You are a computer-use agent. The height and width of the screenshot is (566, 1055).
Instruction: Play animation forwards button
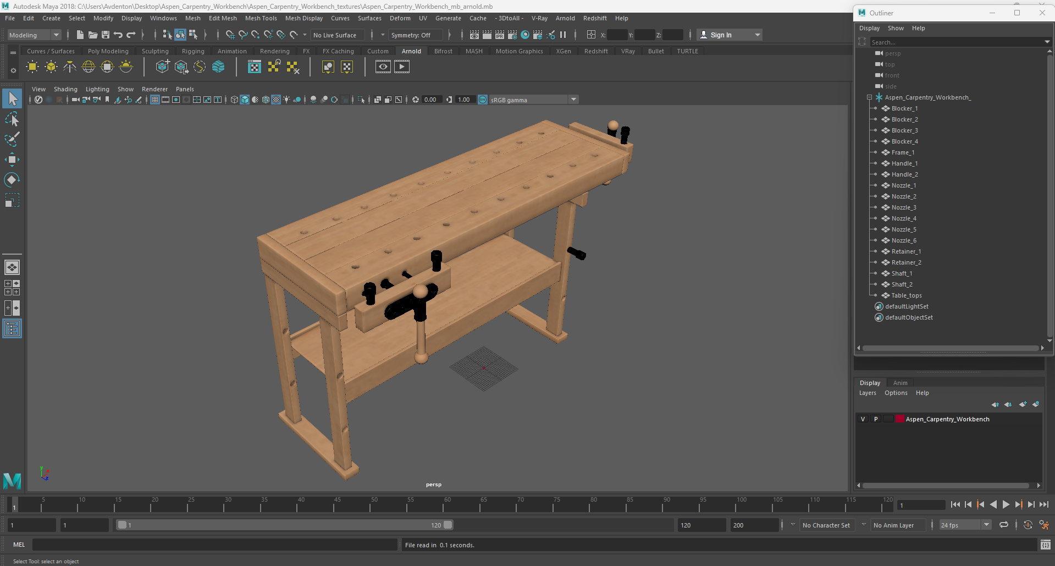point(1006,504)
